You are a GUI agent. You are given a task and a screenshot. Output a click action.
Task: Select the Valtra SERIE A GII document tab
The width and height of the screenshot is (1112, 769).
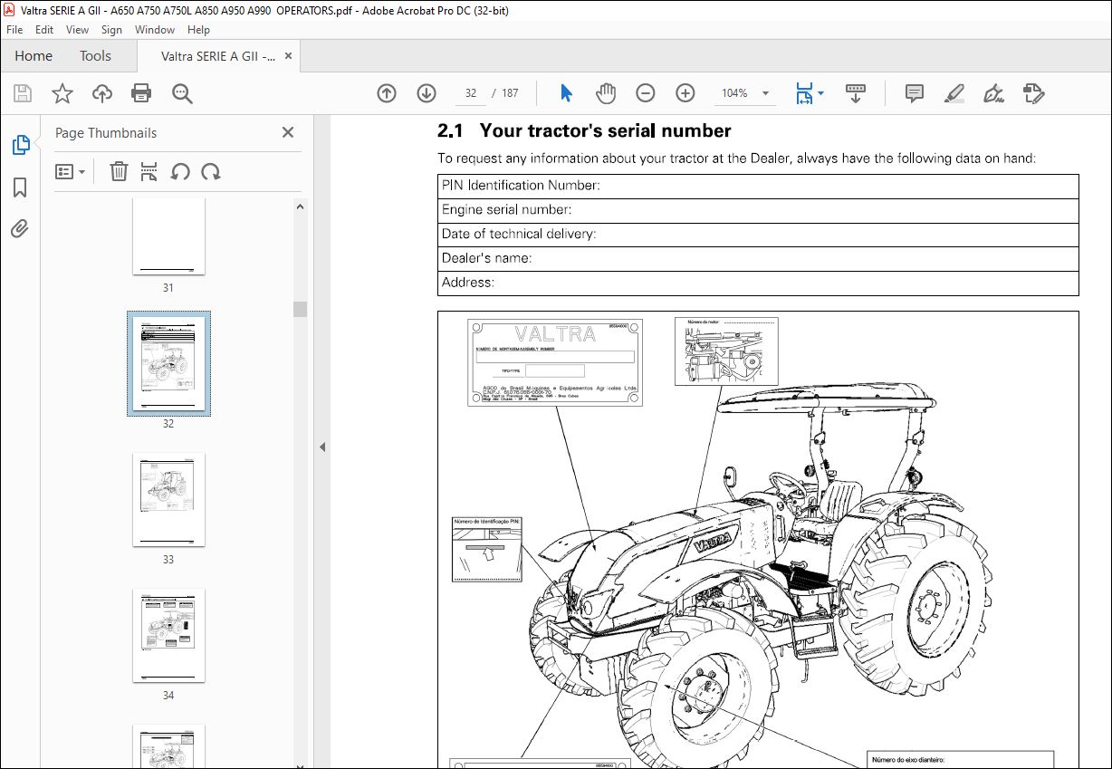point(218,56)
